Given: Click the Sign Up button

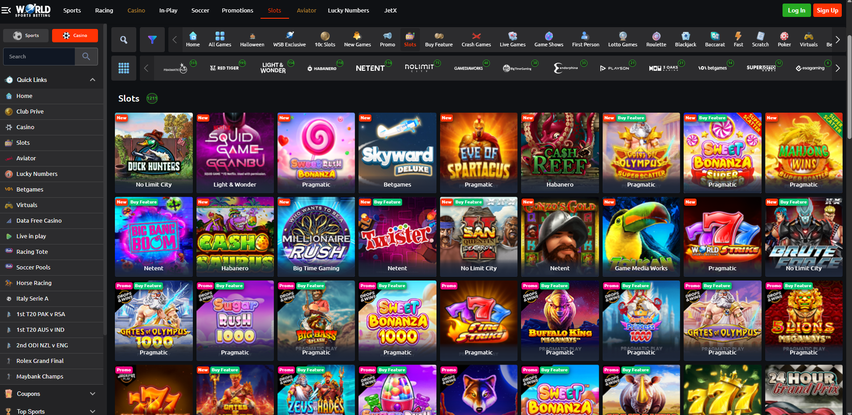Looking at the screenshot, I should (827, 10).
